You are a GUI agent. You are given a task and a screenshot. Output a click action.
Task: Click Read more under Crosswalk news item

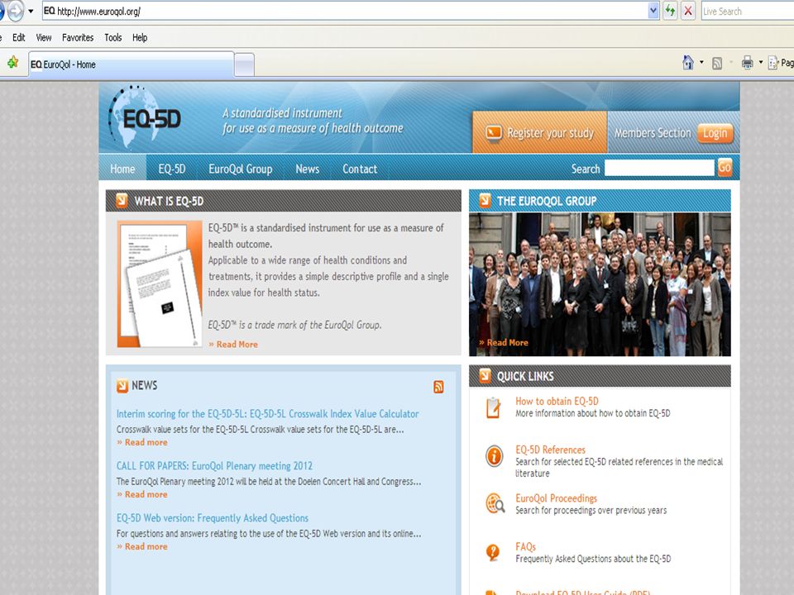point(142,442)
